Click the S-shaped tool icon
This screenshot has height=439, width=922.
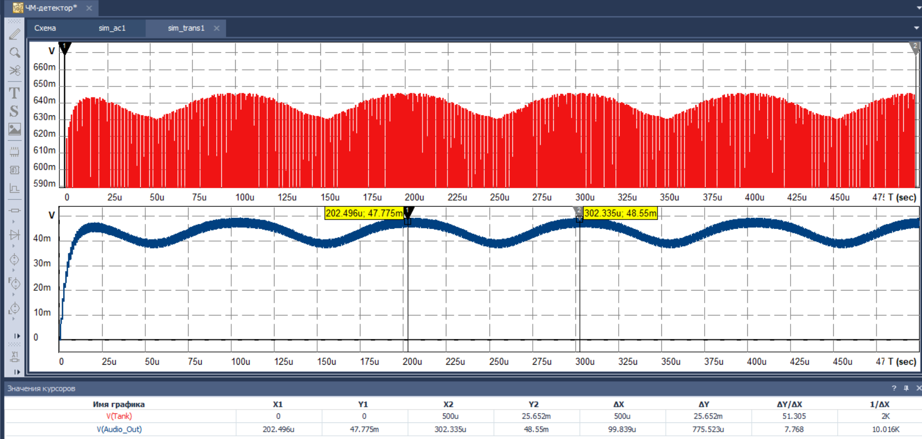14,111
